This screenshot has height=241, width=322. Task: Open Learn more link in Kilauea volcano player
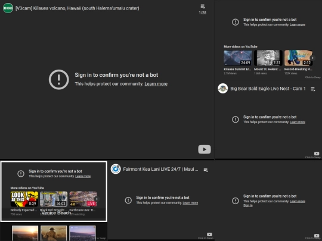click(156, 84)
